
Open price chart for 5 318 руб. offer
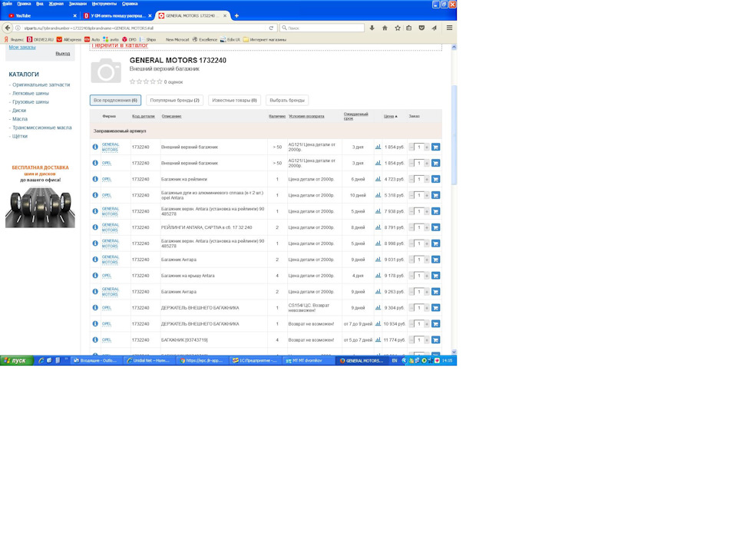click(x=378, y=195)
